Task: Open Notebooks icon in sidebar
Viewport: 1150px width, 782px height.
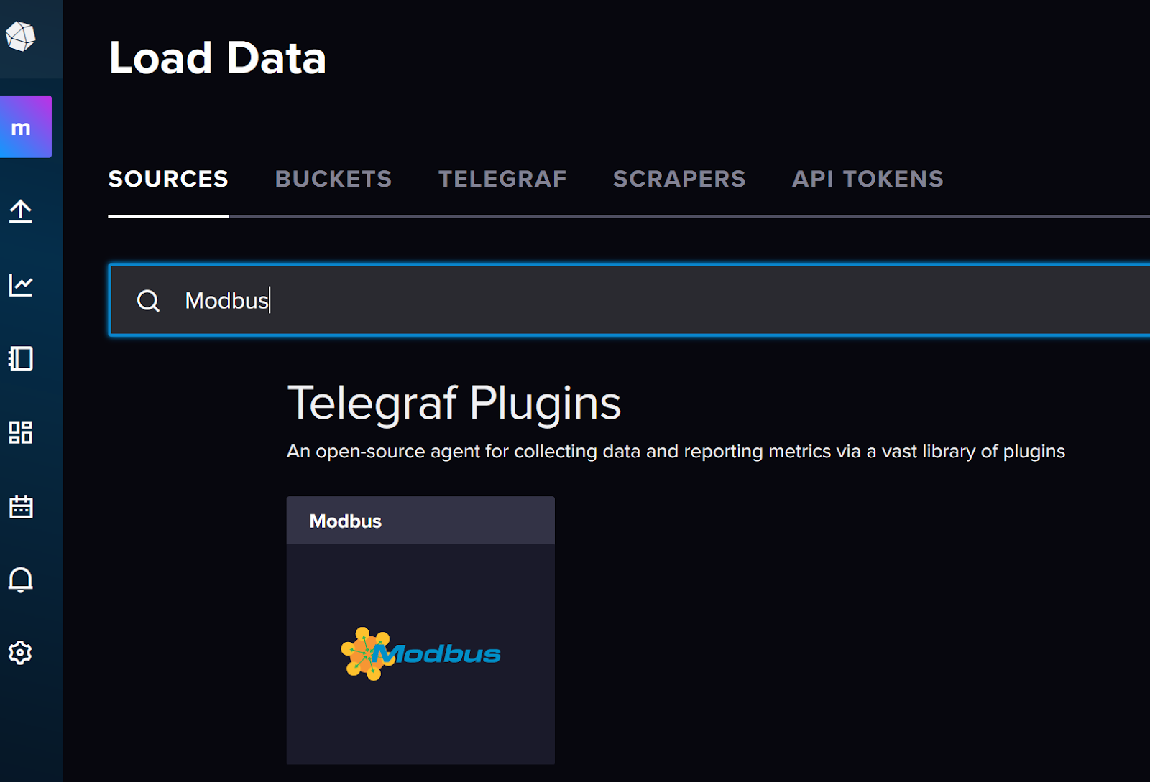Action: (x=21, y=358)
